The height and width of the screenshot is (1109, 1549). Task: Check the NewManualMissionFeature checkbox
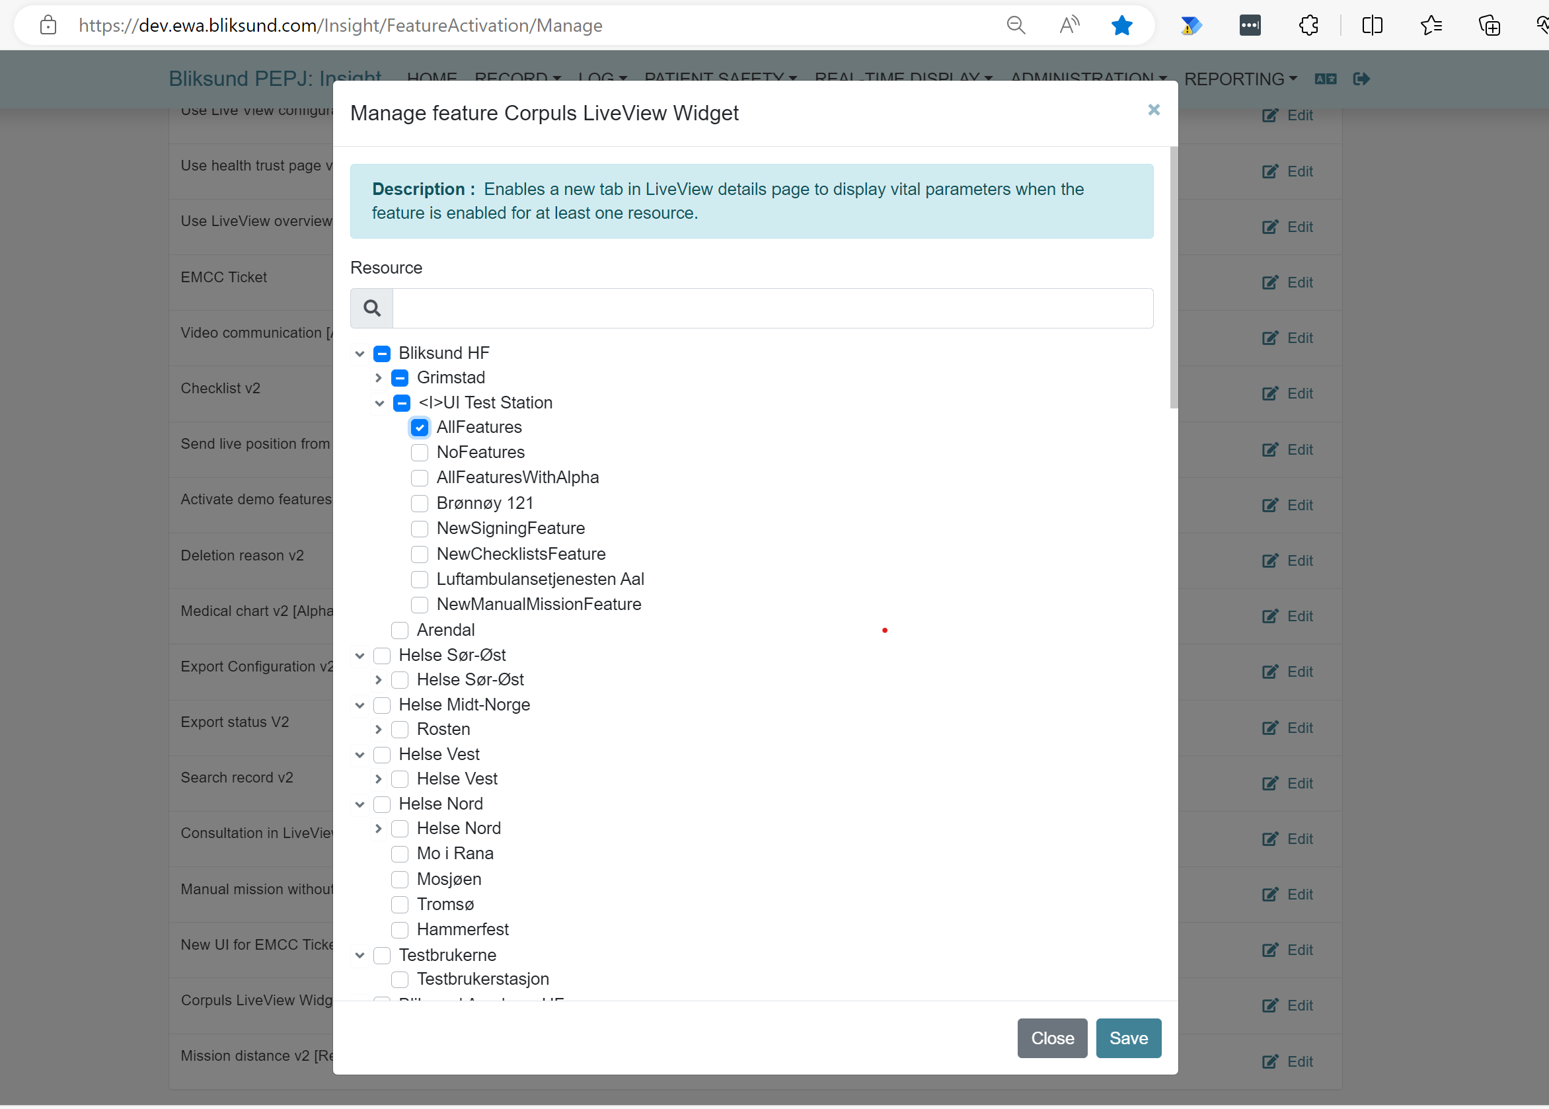click(x=419, y=604)
